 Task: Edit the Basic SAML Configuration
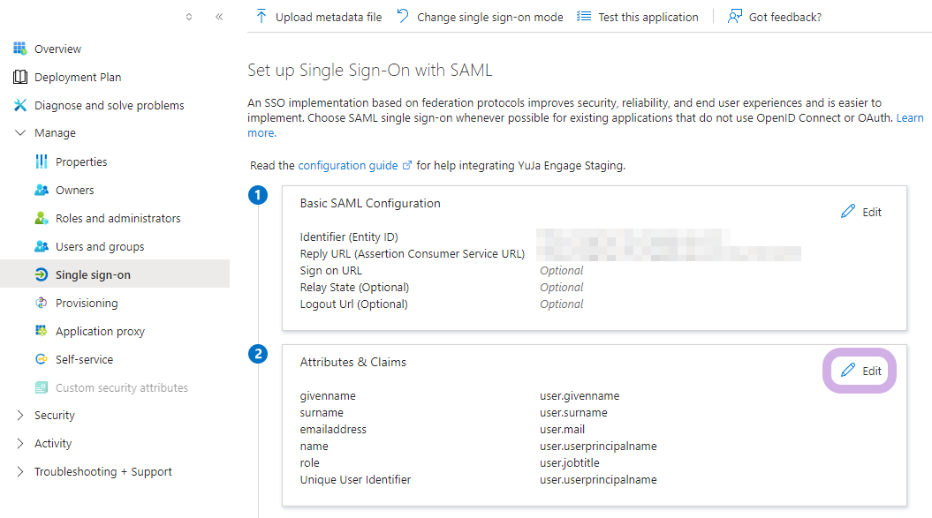861,212
